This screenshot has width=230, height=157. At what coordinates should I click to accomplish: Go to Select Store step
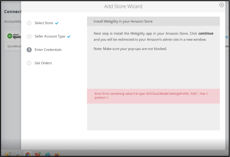click(x=44, y=23)
